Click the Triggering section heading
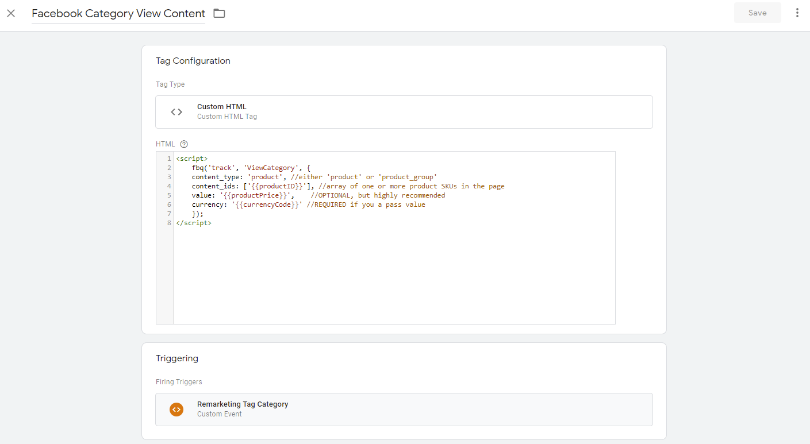The height and width of the screenshot is (444, 810). 177,358
